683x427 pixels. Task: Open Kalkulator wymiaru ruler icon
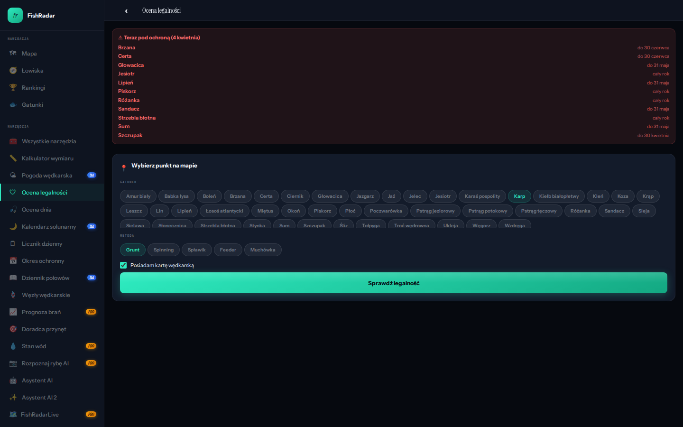(x=13, y=158)
